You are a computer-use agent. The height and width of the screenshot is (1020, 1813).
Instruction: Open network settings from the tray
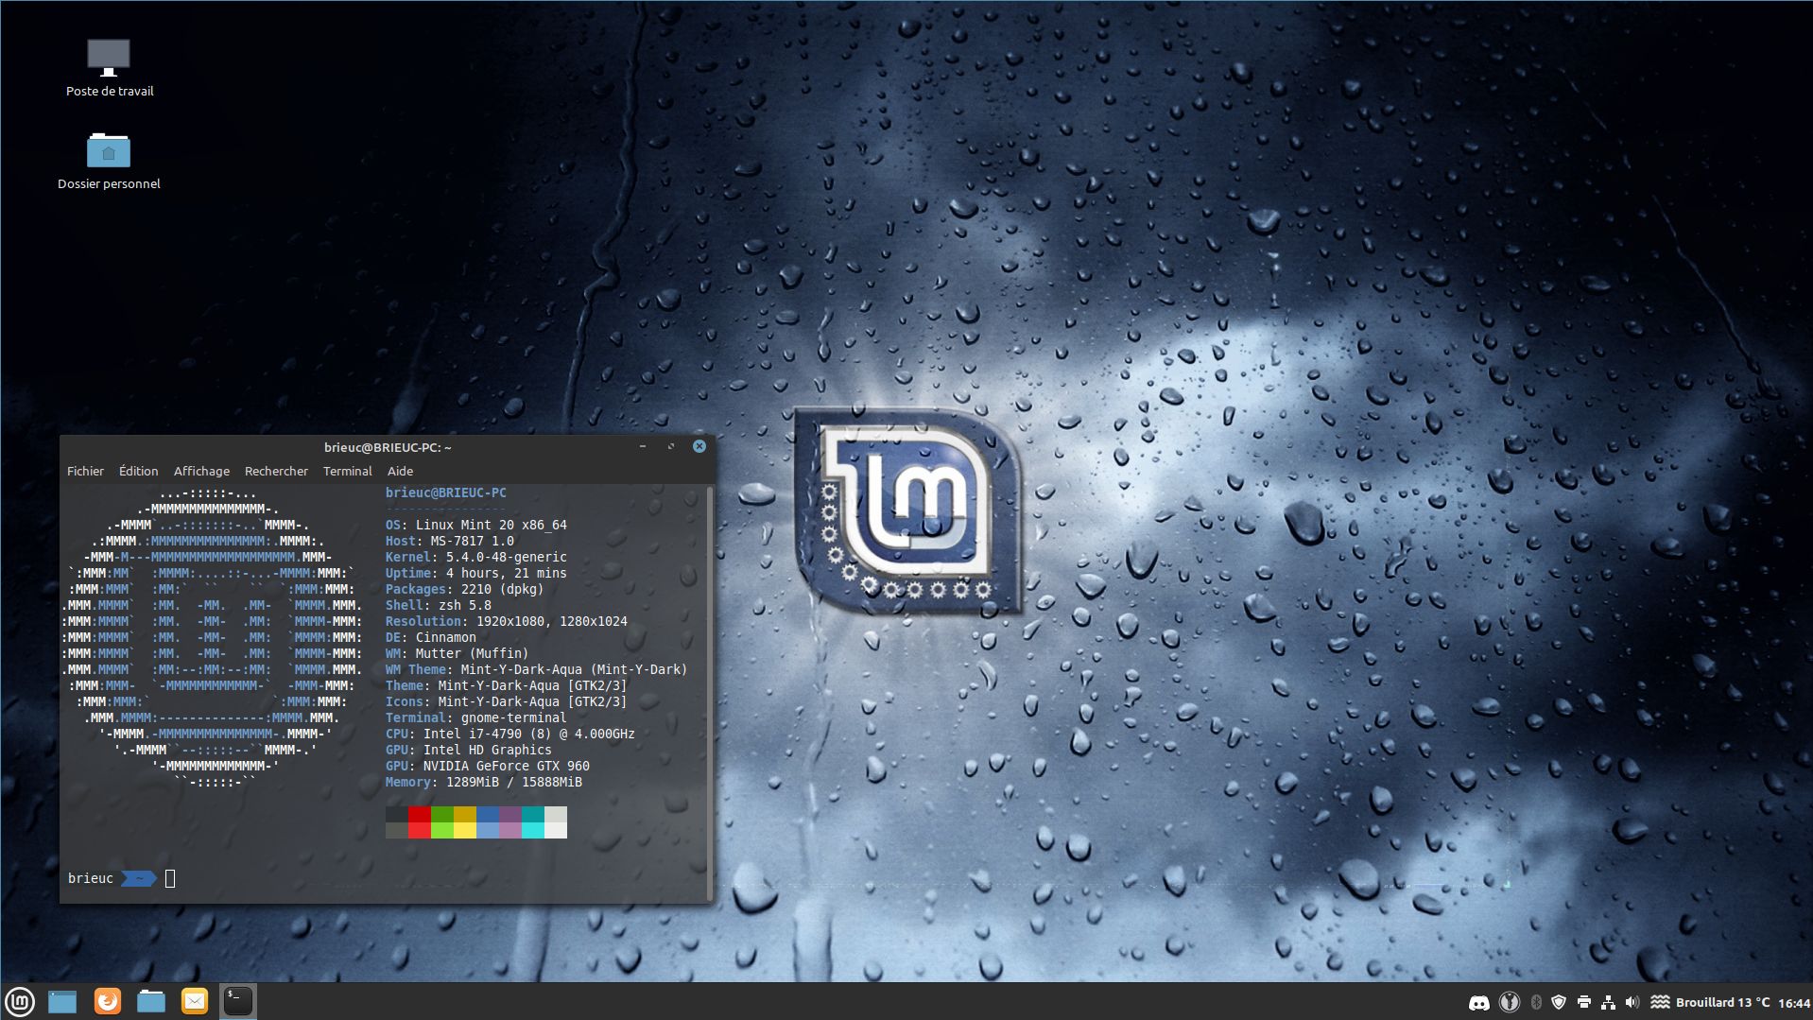1610,1001
